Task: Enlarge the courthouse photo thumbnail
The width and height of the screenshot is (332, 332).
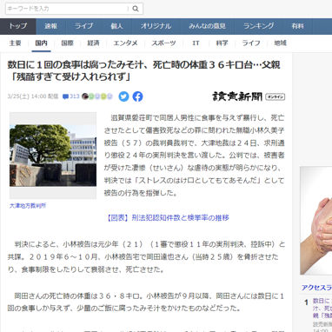Action: [53, 156]
